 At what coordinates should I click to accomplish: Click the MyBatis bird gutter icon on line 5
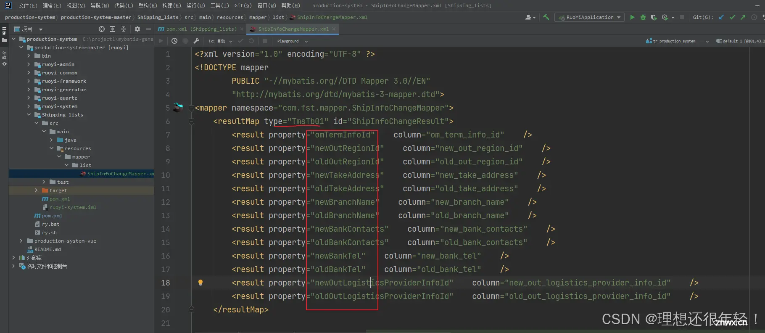click(x=179, y=107)
